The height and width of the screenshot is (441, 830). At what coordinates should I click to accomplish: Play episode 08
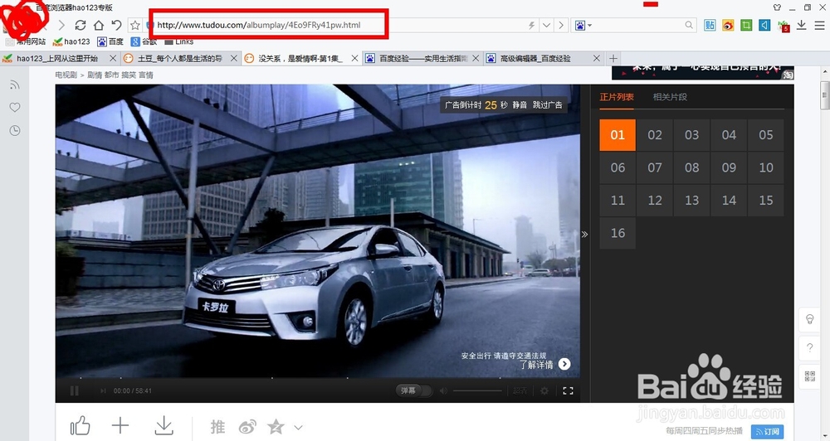692,167
